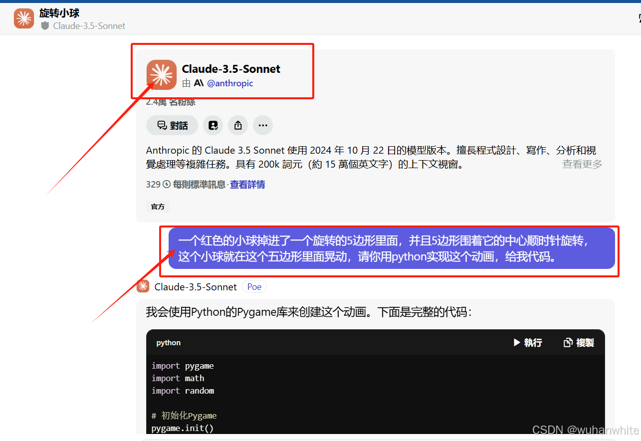Open the large Claude-3.5-Sonnet profile avatar
Screen dimensions: 641x441
tap(162, 75)
